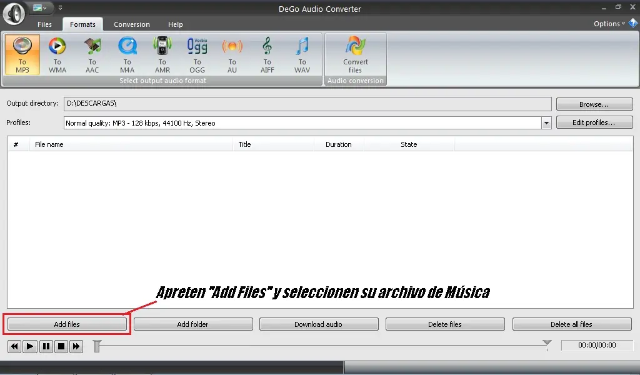Pick the To AU format icon
This screenshot has height=375, width=640.
pos(232,54)
